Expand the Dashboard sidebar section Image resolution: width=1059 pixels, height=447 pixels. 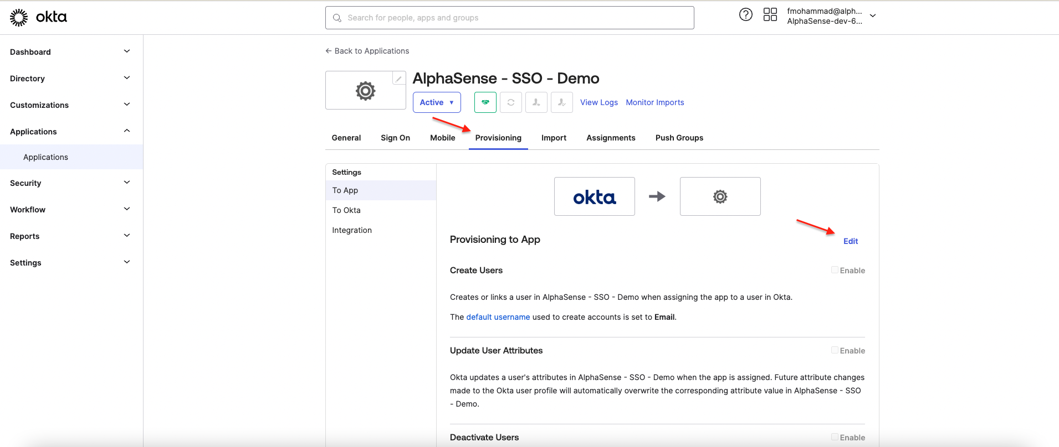(127, 51)
